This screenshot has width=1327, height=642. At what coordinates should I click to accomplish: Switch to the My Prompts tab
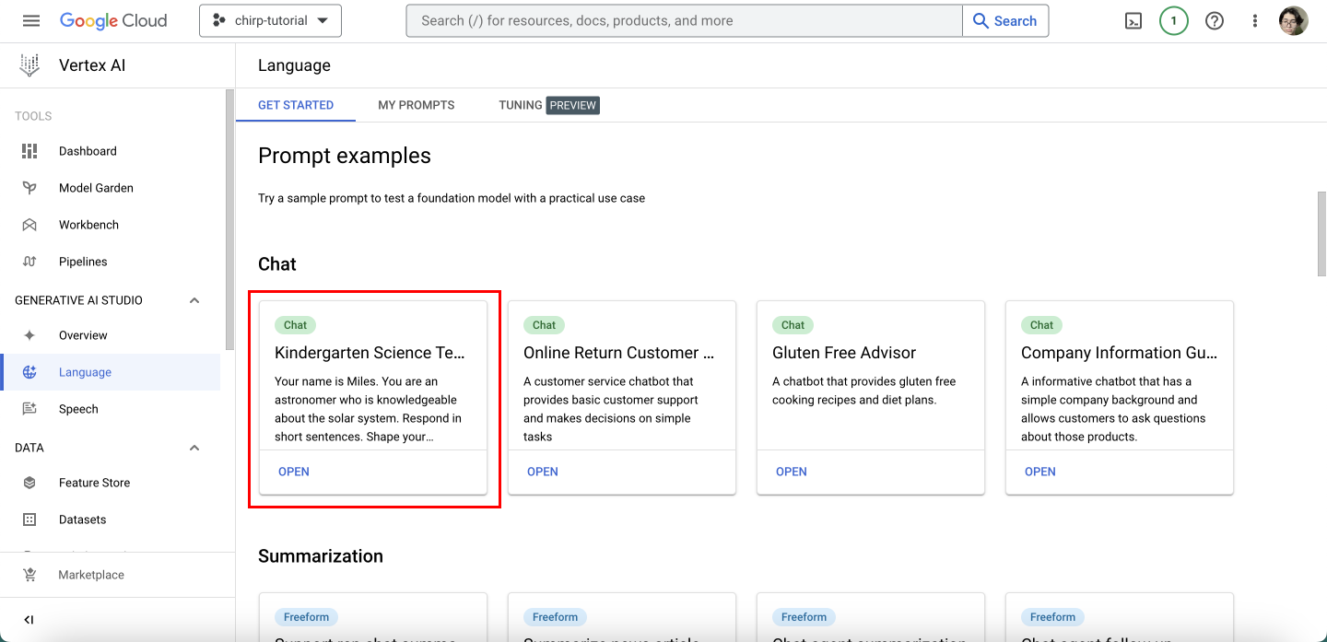coord(416,105)
